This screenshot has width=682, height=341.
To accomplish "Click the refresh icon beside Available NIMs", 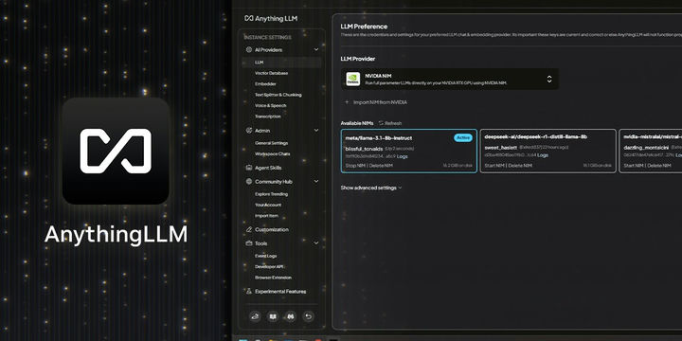I will [381, 123].
